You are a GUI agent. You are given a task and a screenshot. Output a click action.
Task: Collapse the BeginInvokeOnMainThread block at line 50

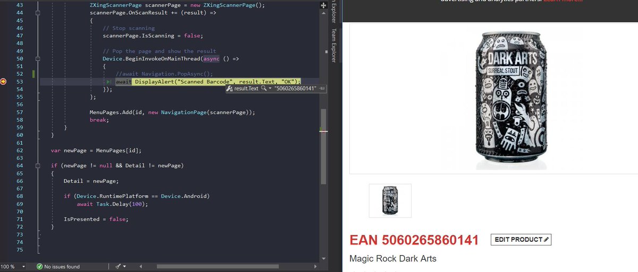(38, 58)
